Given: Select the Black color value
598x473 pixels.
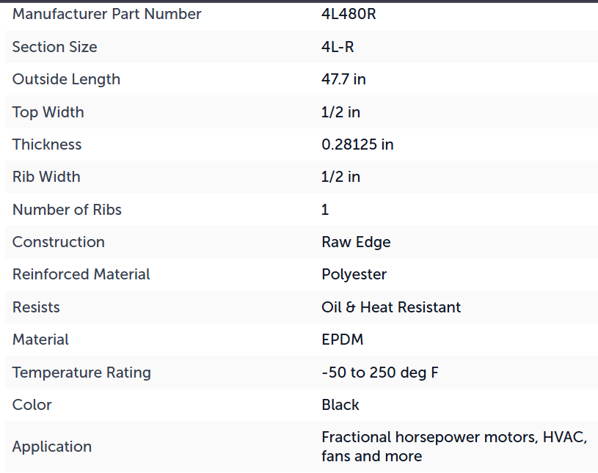Looking at the screenshot, I should 340,405.
